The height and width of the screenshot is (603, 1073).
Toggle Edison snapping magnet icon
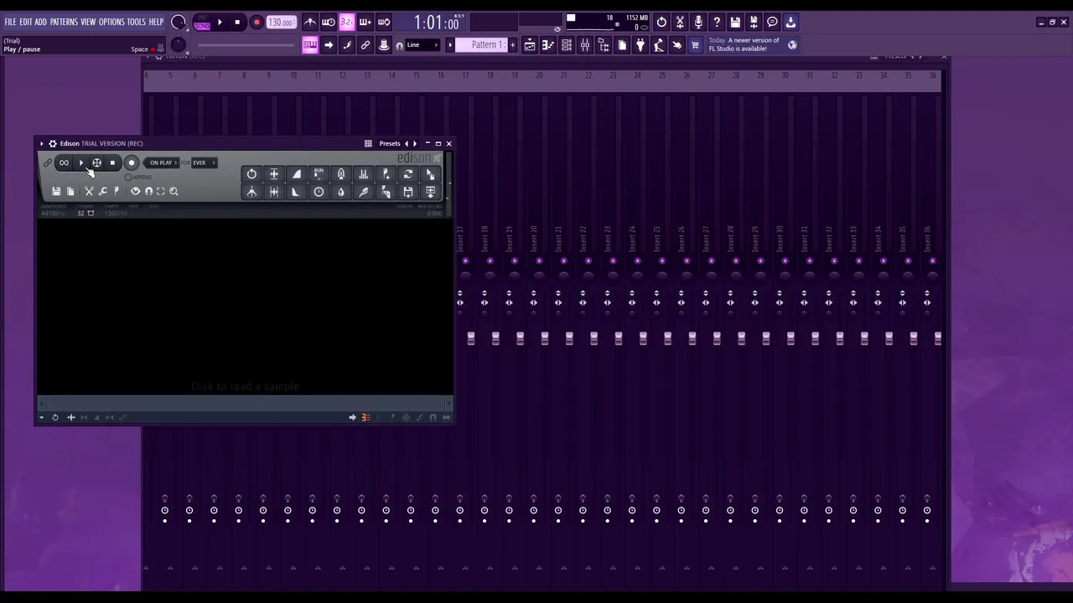(148, 192)
